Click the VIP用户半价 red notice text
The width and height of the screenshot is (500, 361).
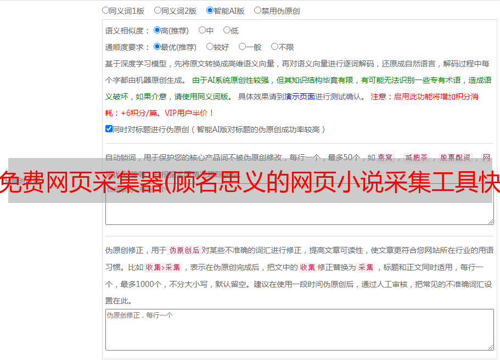coord(189,113)
